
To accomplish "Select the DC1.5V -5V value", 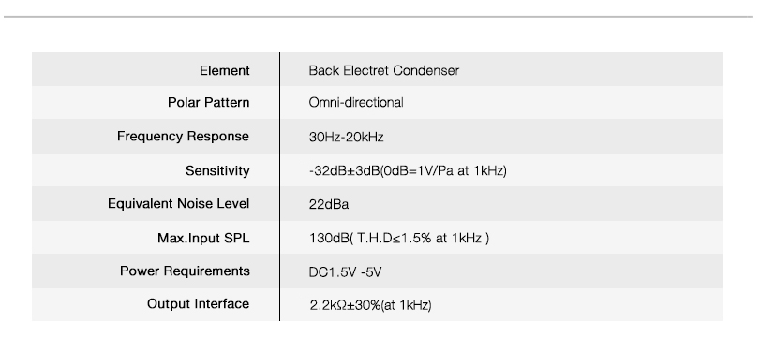I will [x=345, y=272].
